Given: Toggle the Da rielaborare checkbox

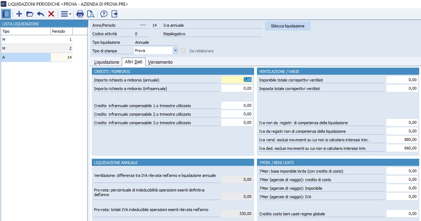Looking at the screenshot, I should [183, 51].
